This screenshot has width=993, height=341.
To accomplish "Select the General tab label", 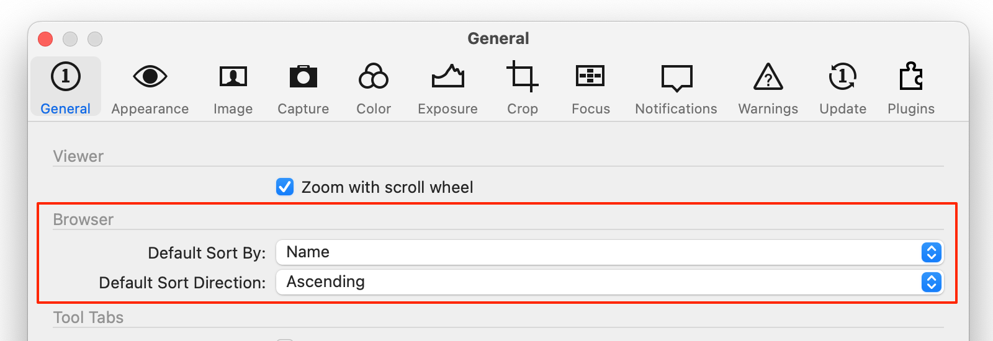I will (66, 109).
